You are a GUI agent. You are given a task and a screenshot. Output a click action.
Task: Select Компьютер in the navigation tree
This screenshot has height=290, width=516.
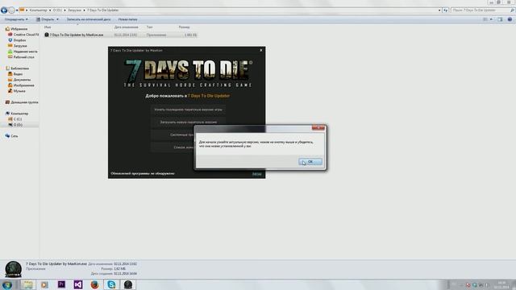click(19, 114)
